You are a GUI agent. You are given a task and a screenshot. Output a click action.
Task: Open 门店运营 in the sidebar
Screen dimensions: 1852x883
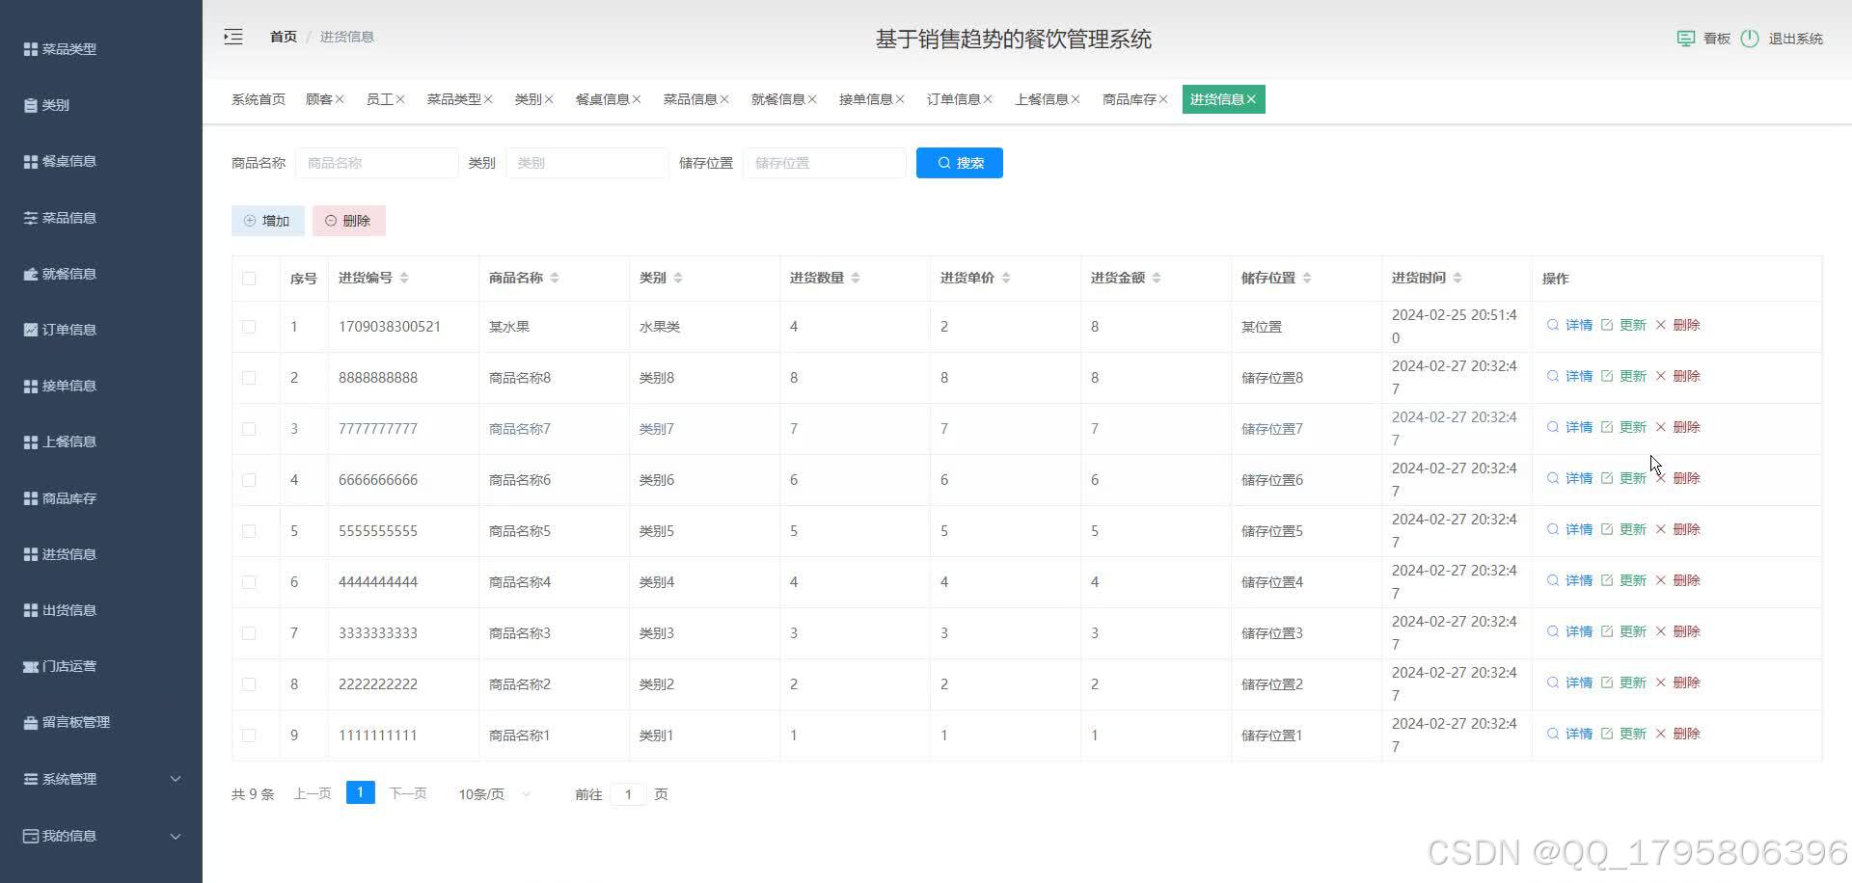(60, 666)
